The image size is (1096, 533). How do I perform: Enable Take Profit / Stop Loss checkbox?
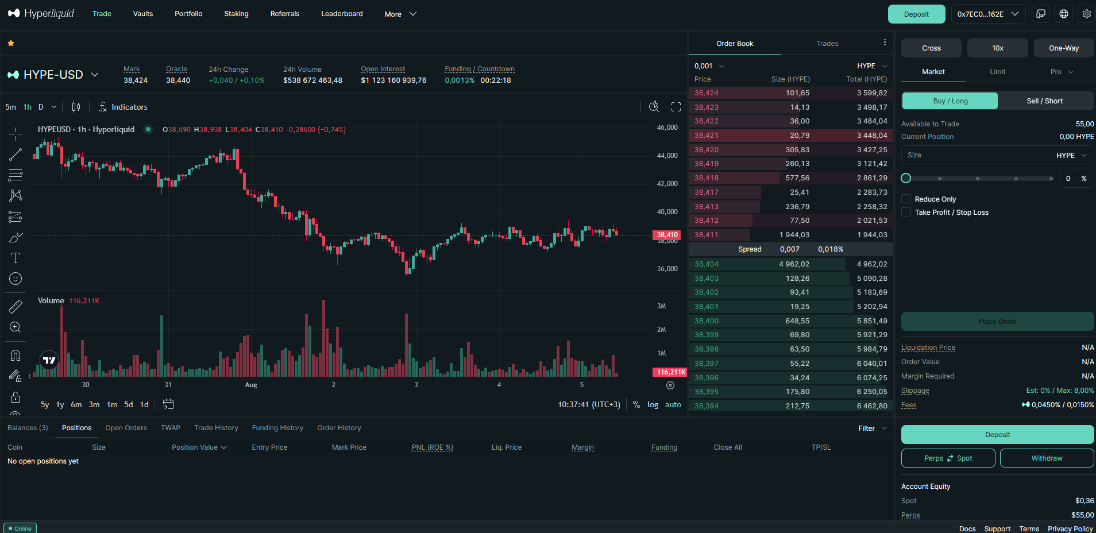coord(906,212)
